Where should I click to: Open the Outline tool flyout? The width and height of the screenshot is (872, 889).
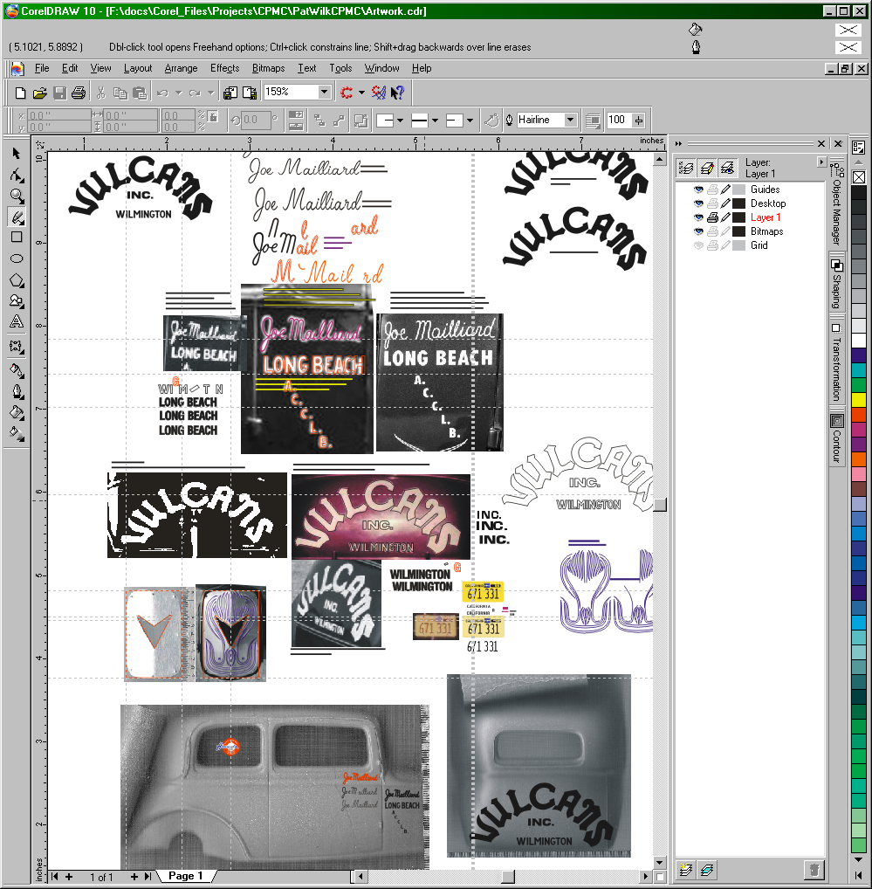coord(17,392)
